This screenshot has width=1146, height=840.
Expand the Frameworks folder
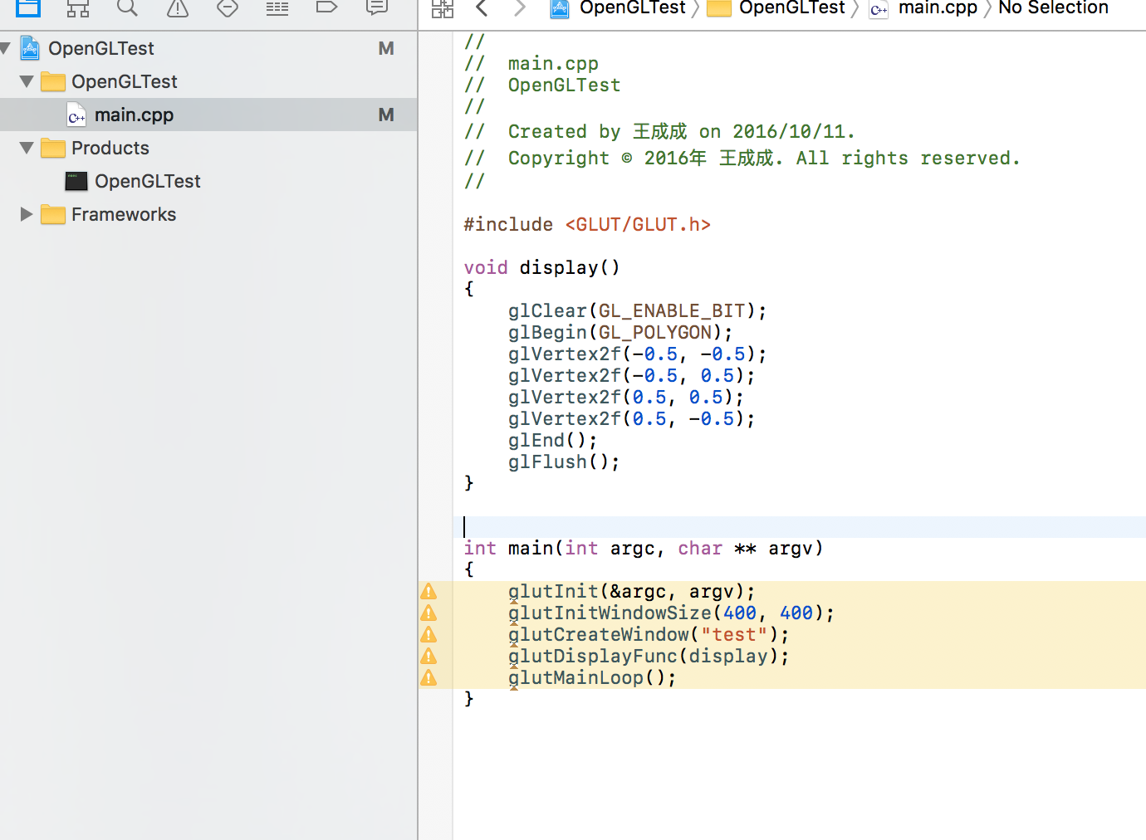tap(27, 214)
